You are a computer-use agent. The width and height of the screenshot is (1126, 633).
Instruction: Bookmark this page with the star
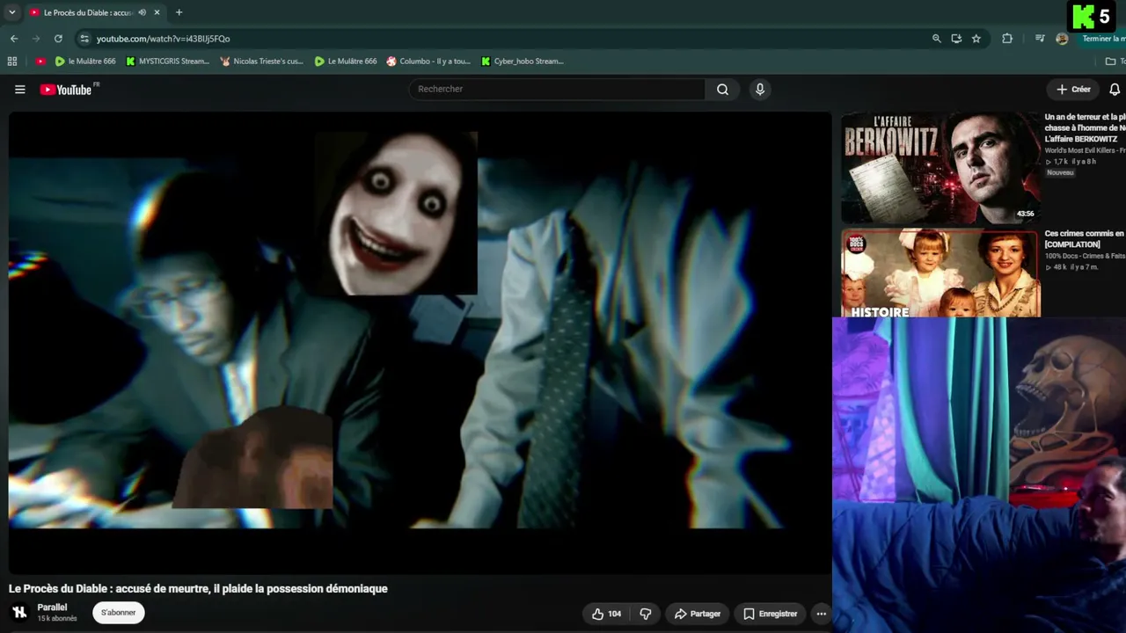tap(976, 39)
